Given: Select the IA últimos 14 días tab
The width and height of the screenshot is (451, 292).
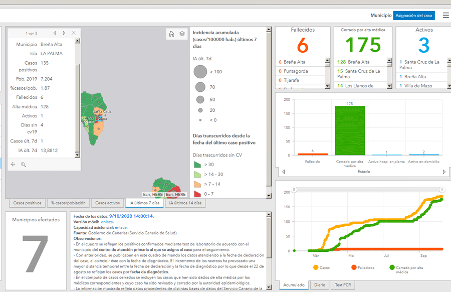Looking at the screenshot, I should tap(185, 203).
